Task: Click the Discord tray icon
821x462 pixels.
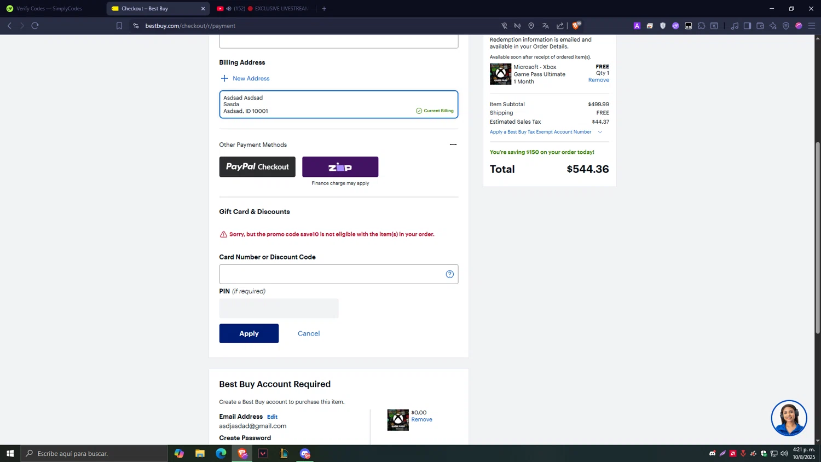Action: (x=712, y=453)
